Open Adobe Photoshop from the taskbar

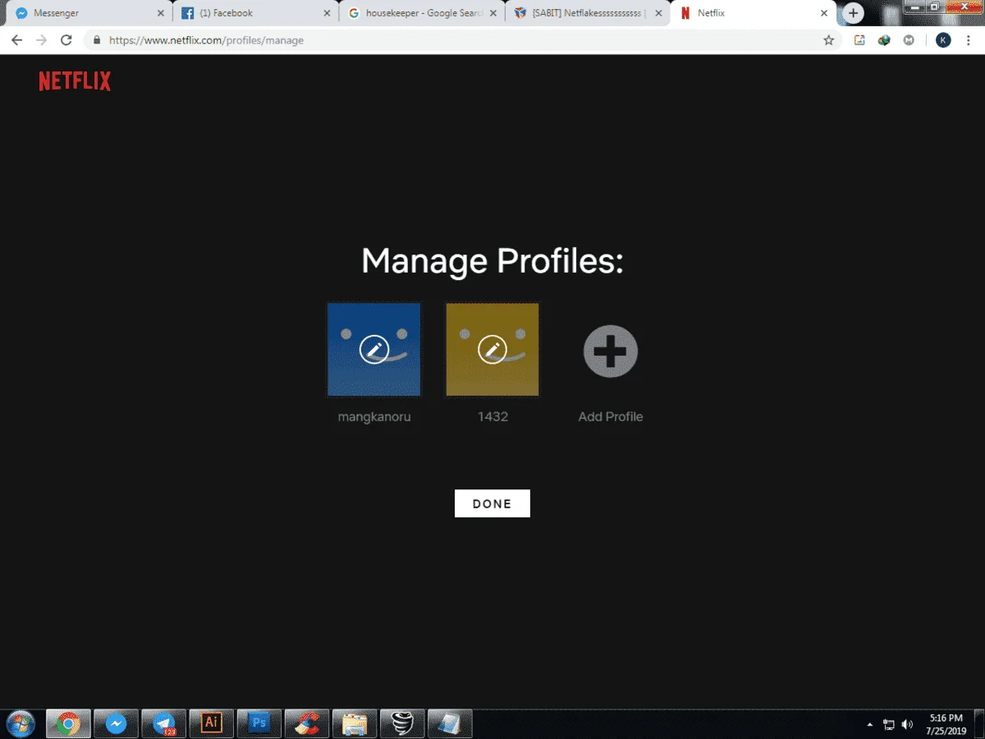pyautogui.click(x=259, y=723)
